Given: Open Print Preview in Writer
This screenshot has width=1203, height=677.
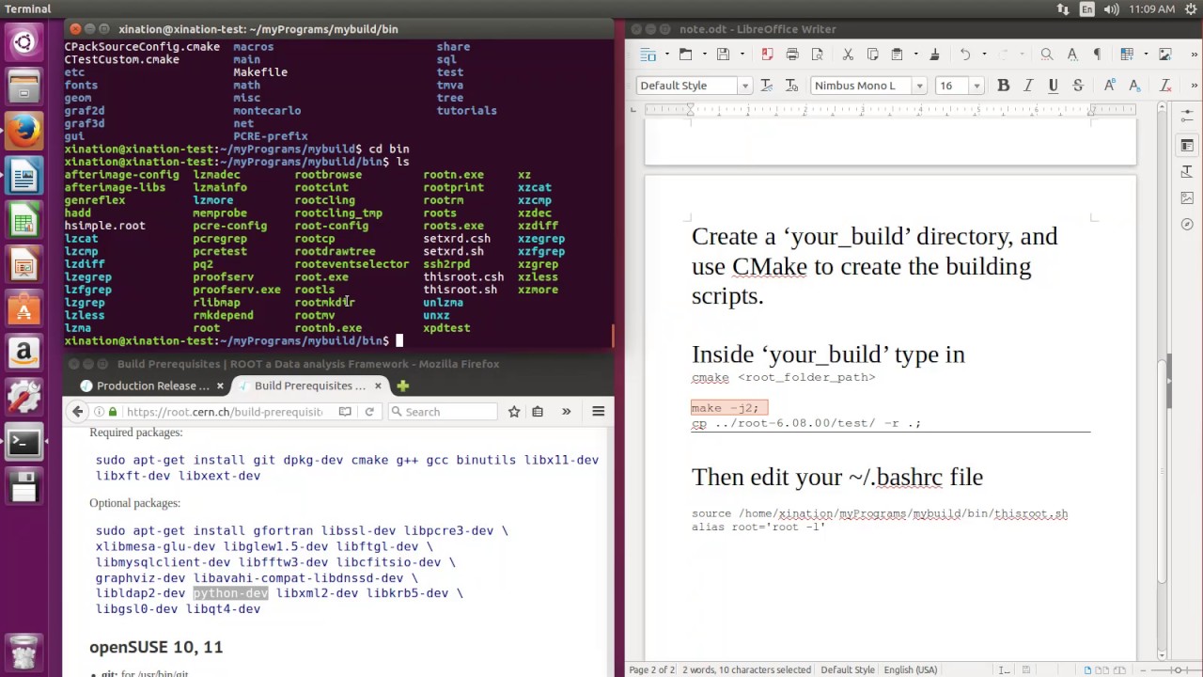Looking at the screenshot, I should 817,55.
